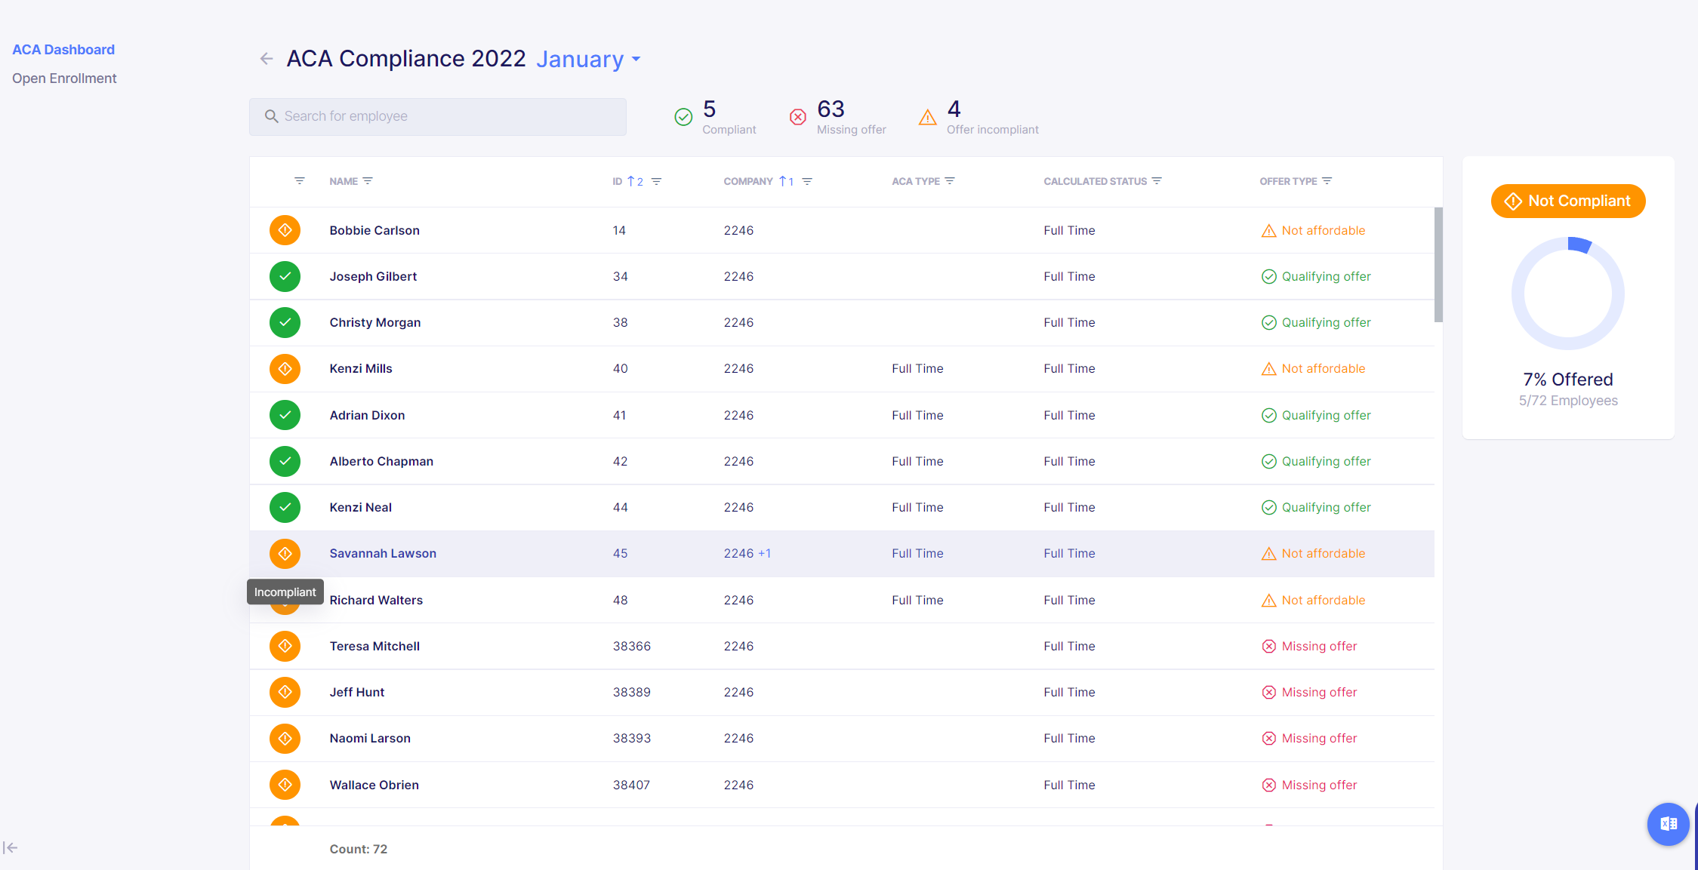
Task: Click the Search for employee field
Action: coord(438,116)
